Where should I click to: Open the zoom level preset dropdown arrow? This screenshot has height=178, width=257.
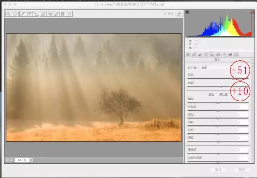pos(31,160)
